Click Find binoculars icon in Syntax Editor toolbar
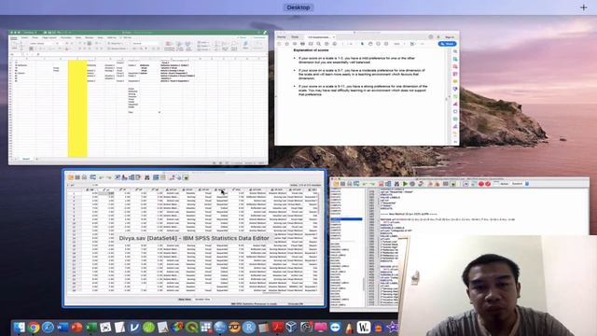597x336 pixels. (396, 184)
